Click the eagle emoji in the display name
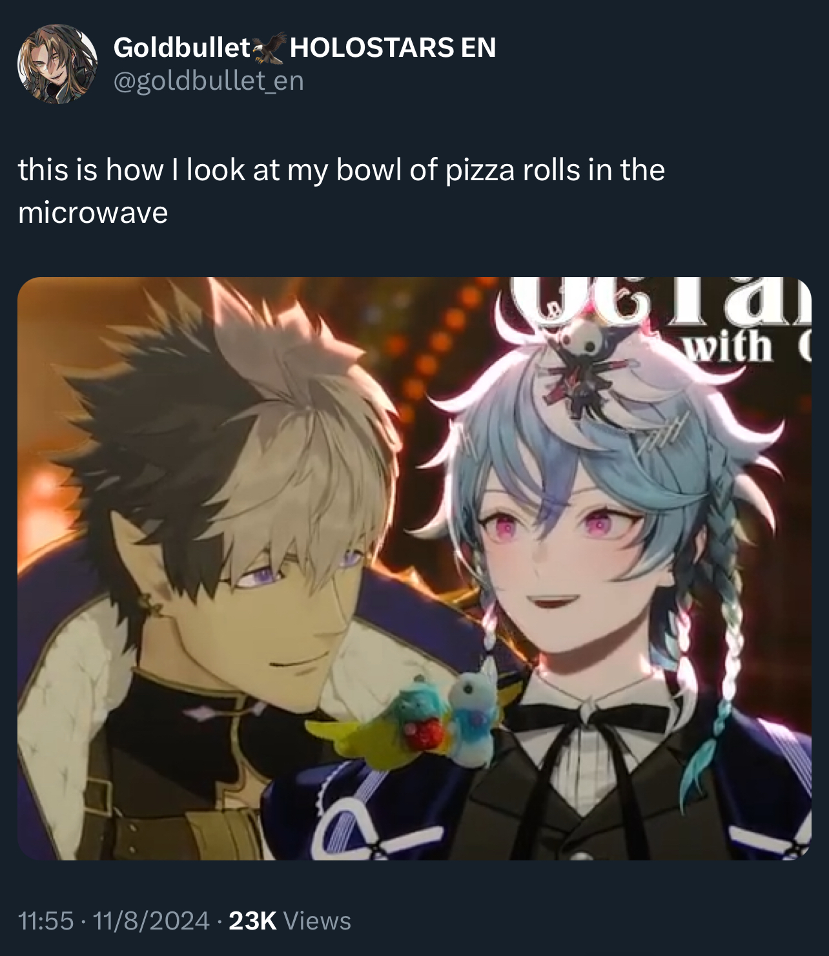 click(268, 47)
